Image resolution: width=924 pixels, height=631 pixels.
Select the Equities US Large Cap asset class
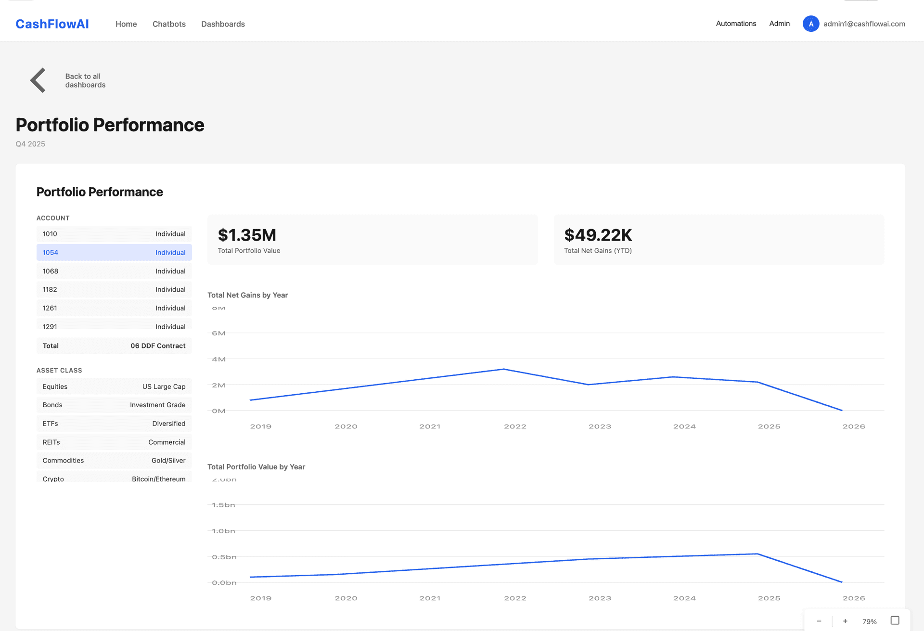114,386
